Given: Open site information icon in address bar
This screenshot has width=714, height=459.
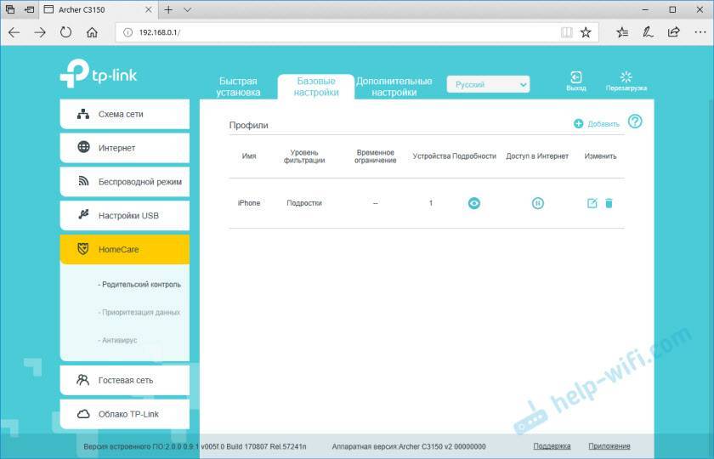Looking at the screenshot, I should coord(128,32).
